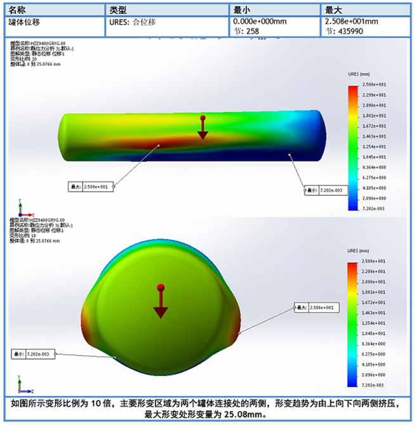The width and height of the screenshot is (415, 425).
Task: Click the caption text mentioning 25.08mm
Action: [207, 415]
